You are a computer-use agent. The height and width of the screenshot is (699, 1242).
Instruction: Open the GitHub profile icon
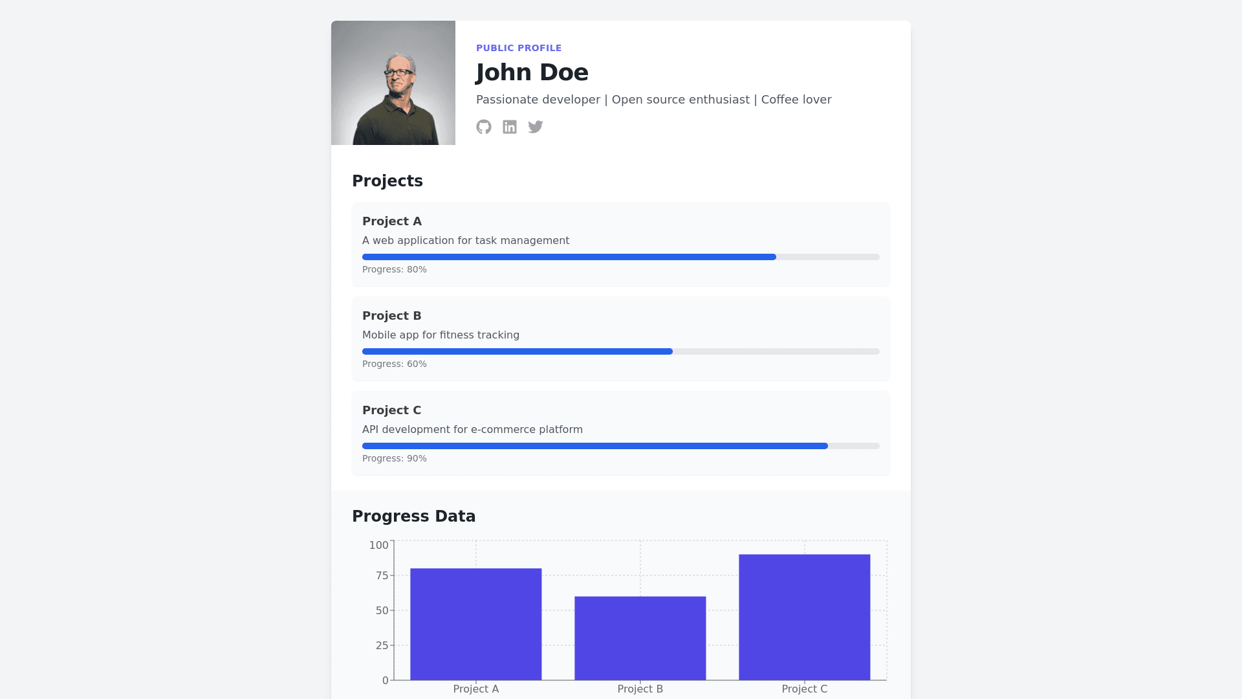(484, 127)
